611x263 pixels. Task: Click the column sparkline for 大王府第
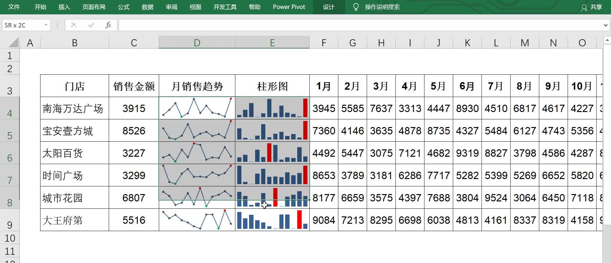click(272, 220)
